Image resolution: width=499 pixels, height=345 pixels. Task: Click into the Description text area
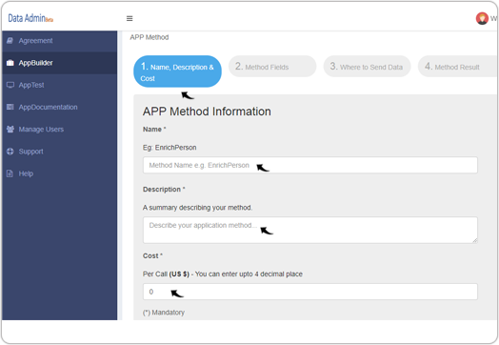309,230
